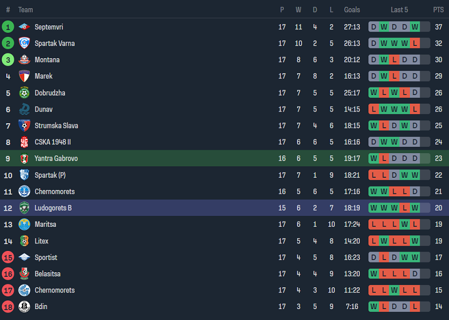Click the red position 18 badge
449x320 pixels.
(x=8, y=307)
